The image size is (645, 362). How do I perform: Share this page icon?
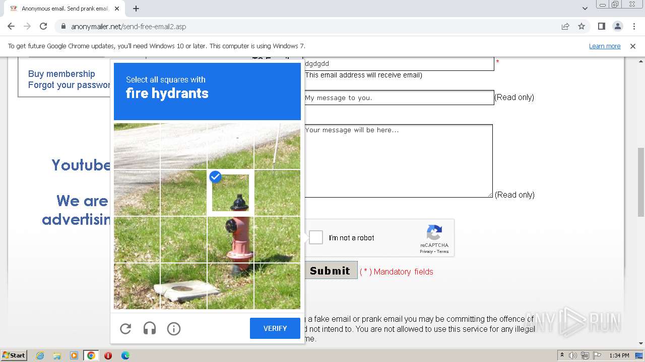[565, 26]
